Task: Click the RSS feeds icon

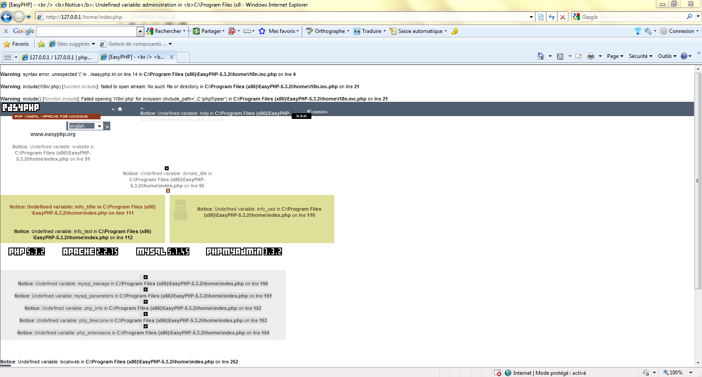Action: point(560,56)
